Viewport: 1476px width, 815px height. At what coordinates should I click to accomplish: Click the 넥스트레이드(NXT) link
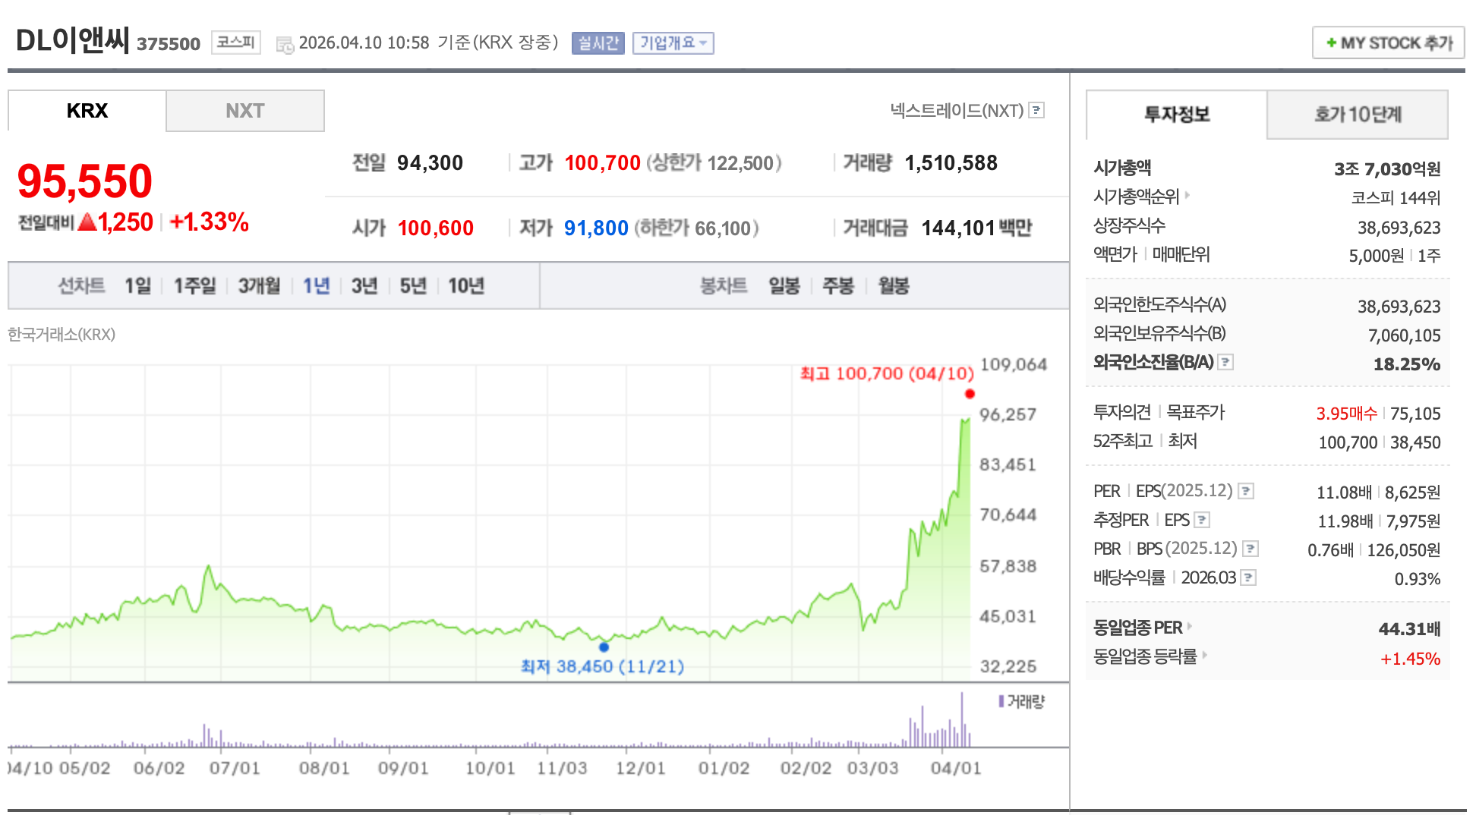pyautogui.click(x=957, y=111)
